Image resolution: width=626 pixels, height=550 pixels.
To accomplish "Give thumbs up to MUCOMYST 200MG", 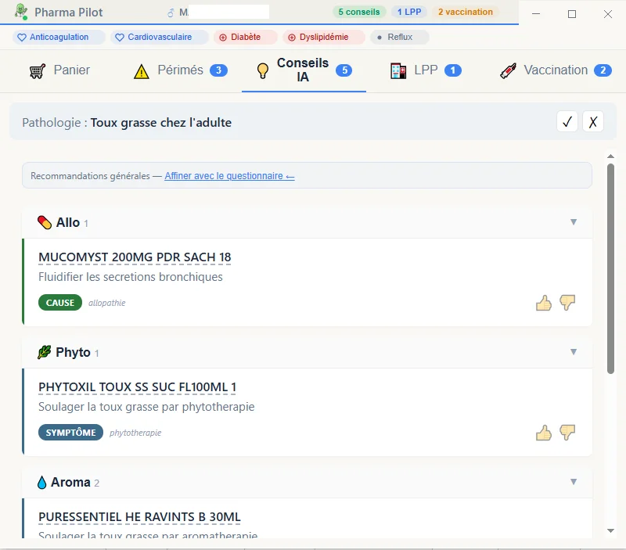I will 543,303.
